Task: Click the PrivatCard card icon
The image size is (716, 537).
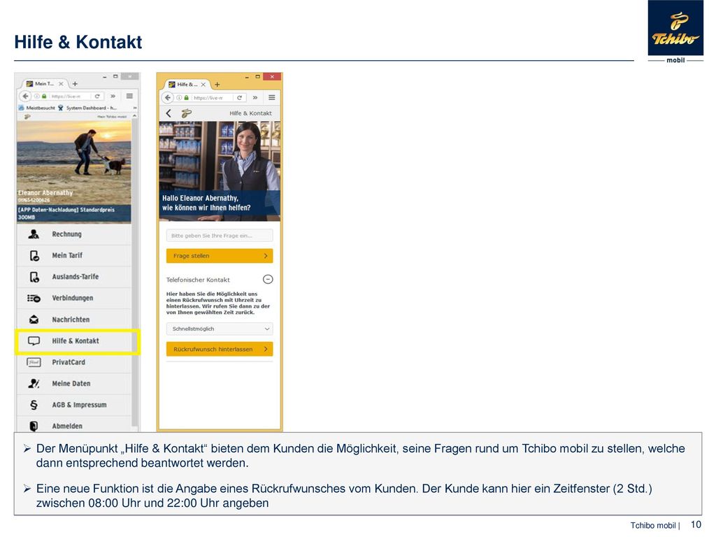Action: (34, 362)
